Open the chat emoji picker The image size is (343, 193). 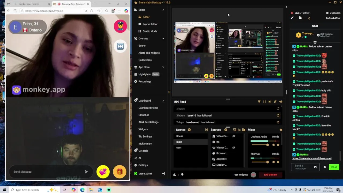point(315,167)
